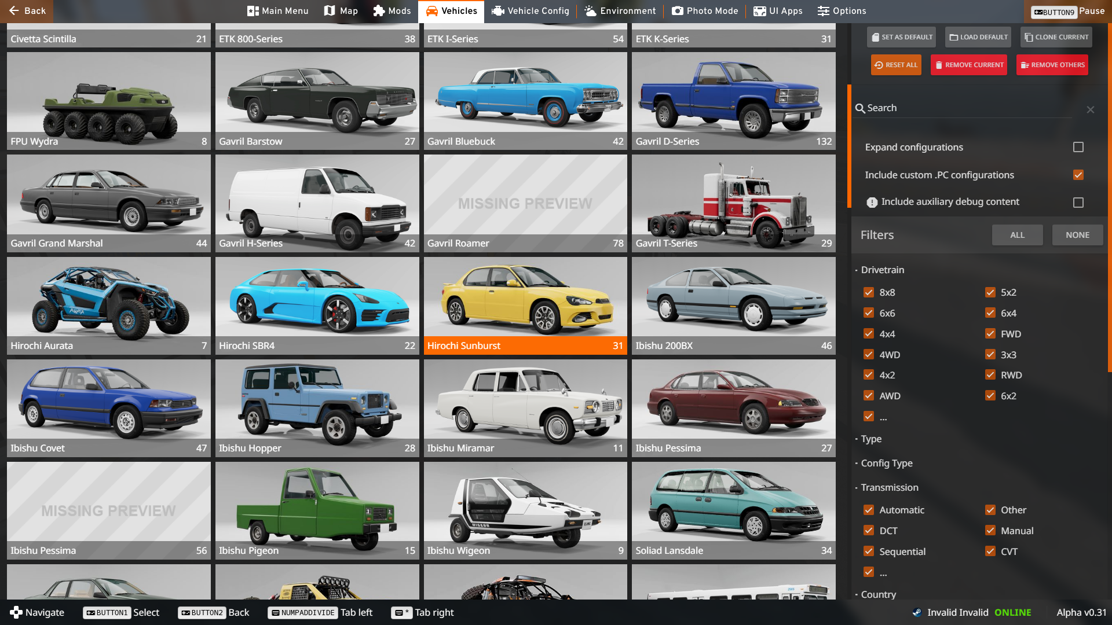
Task: Enable Include auxiliary debug content
Action: pos(1078,203)
